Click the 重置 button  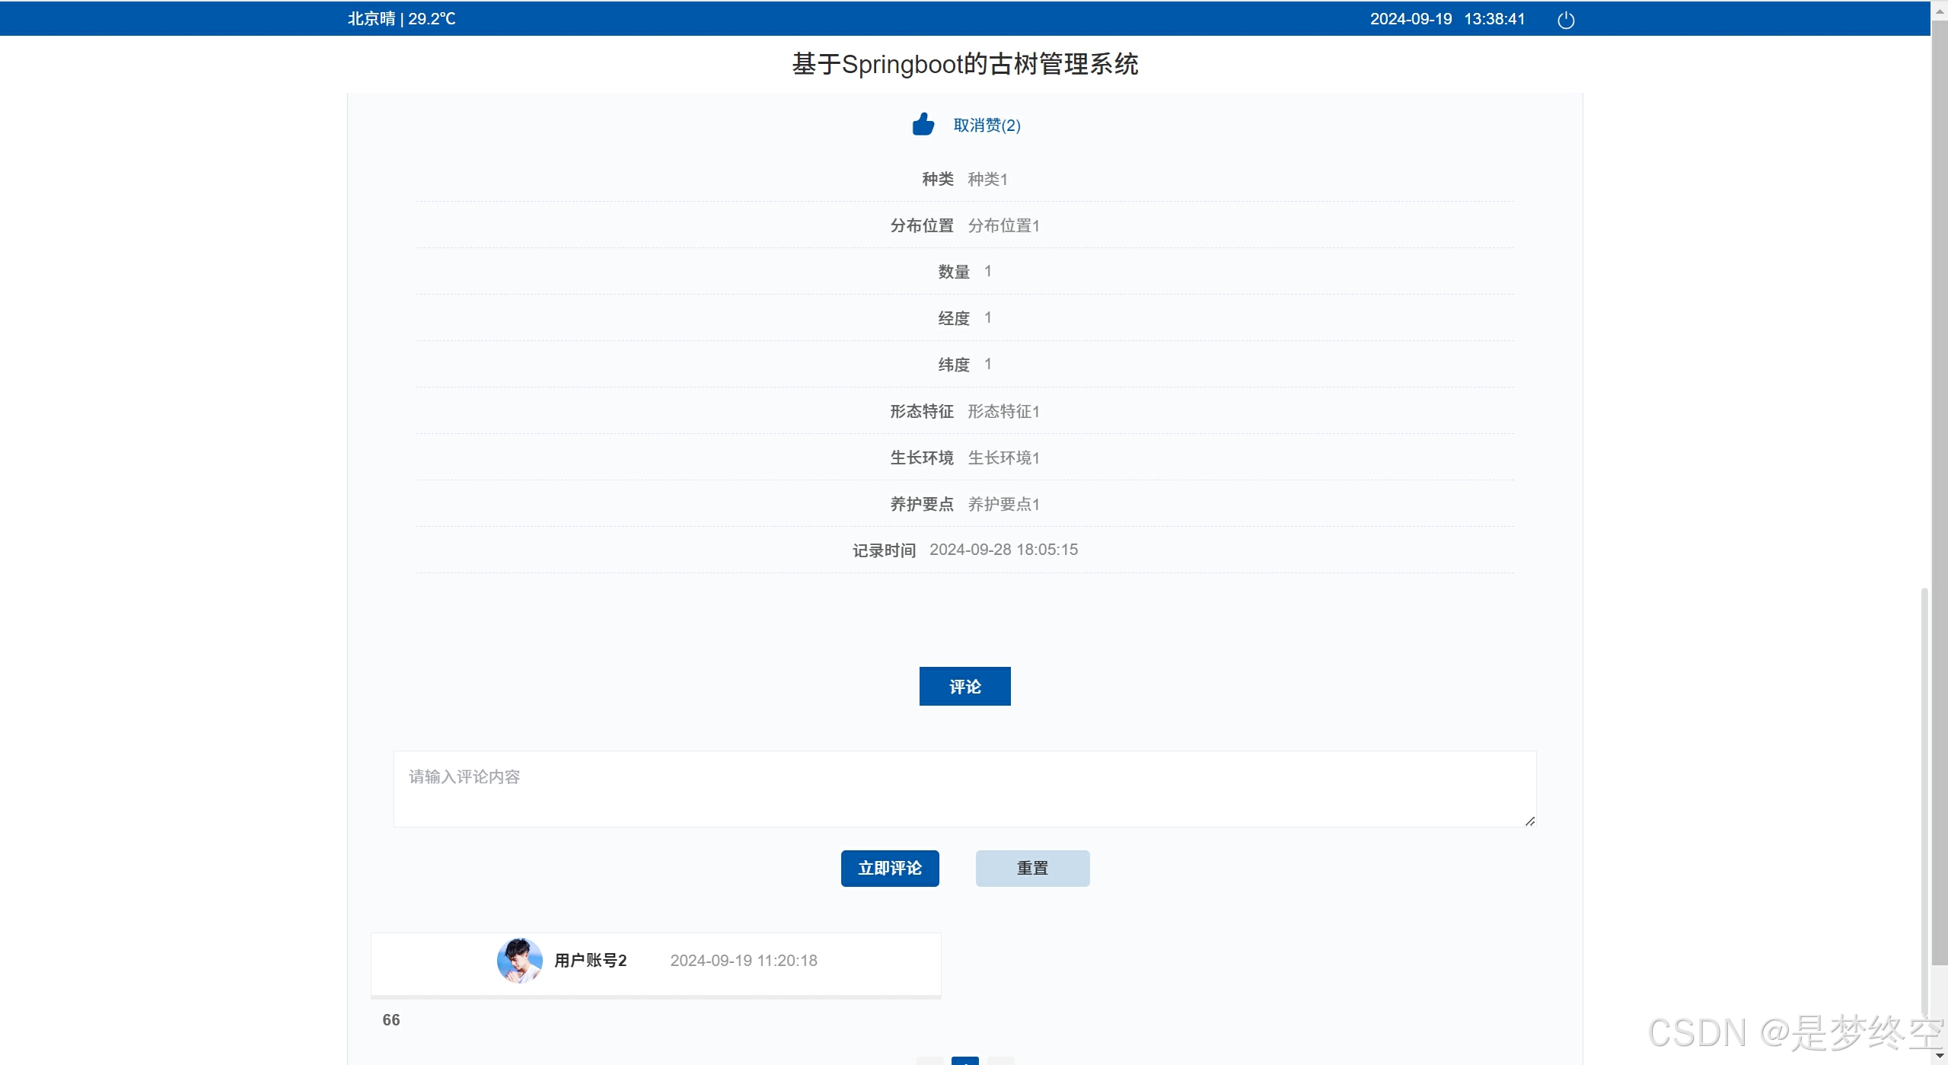pos(1032,869)
